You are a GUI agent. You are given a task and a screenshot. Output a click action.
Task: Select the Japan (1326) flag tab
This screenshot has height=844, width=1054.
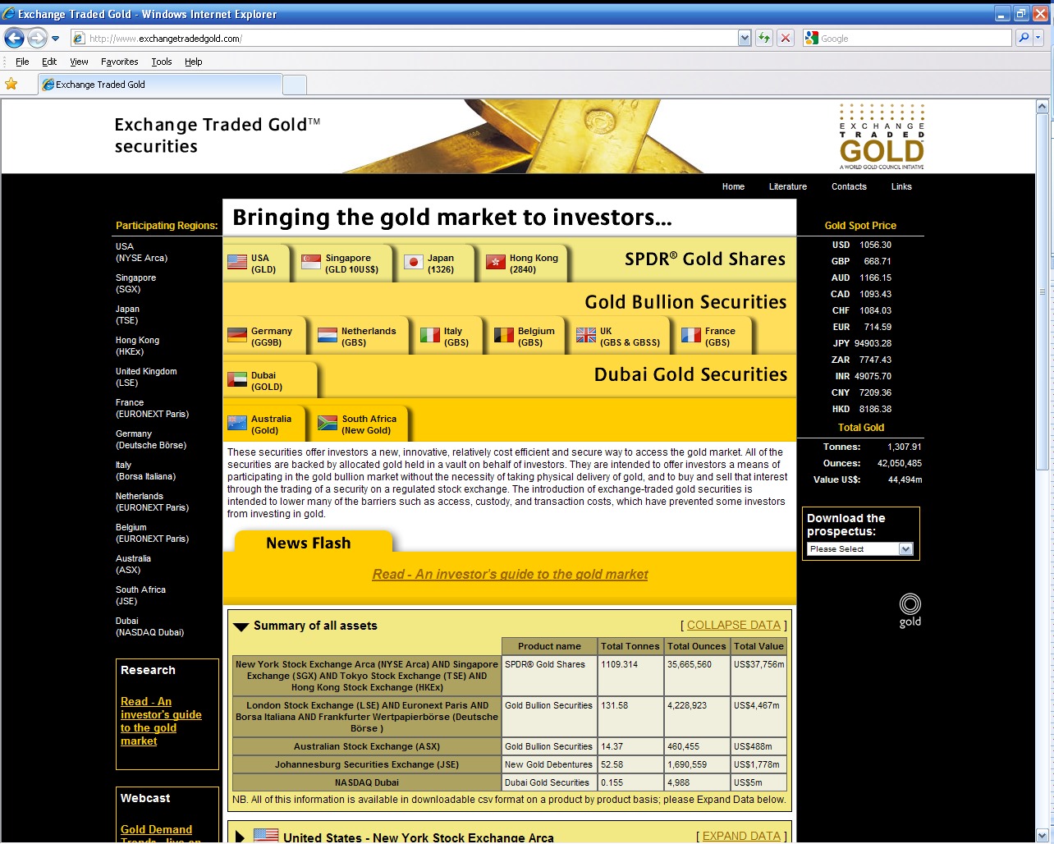pyautogui.click(x=433, y=263)
